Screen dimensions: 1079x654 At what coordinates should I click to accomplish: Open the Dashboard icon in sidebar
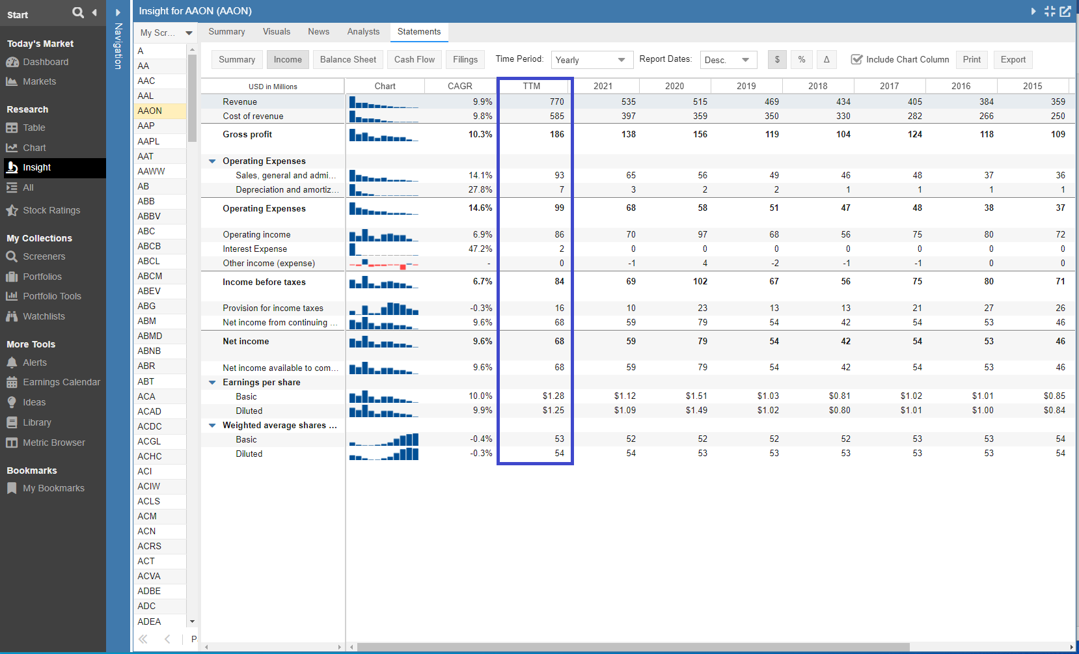click(x=12, y=62)
